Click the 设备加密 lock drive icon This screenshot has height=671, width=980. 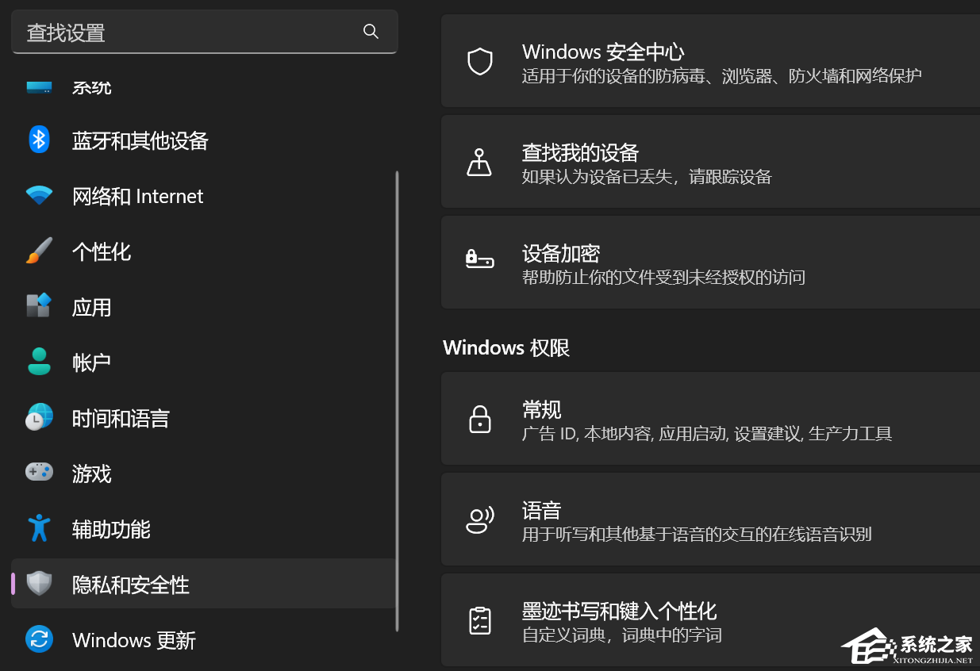tap(479, 259)
